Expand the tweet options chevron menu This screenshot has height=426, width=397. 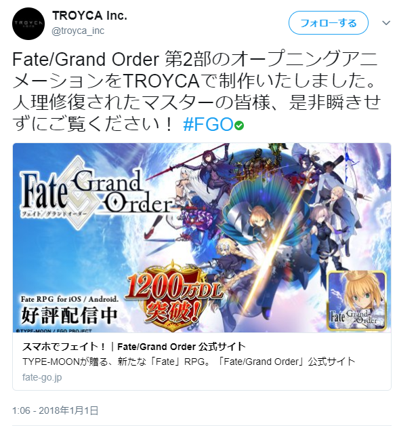tap(386, 23)
